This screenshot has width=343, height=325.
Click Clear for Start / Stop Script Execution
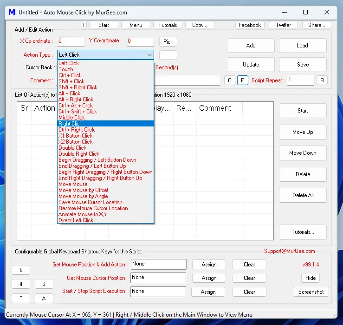tap(249, 292)
